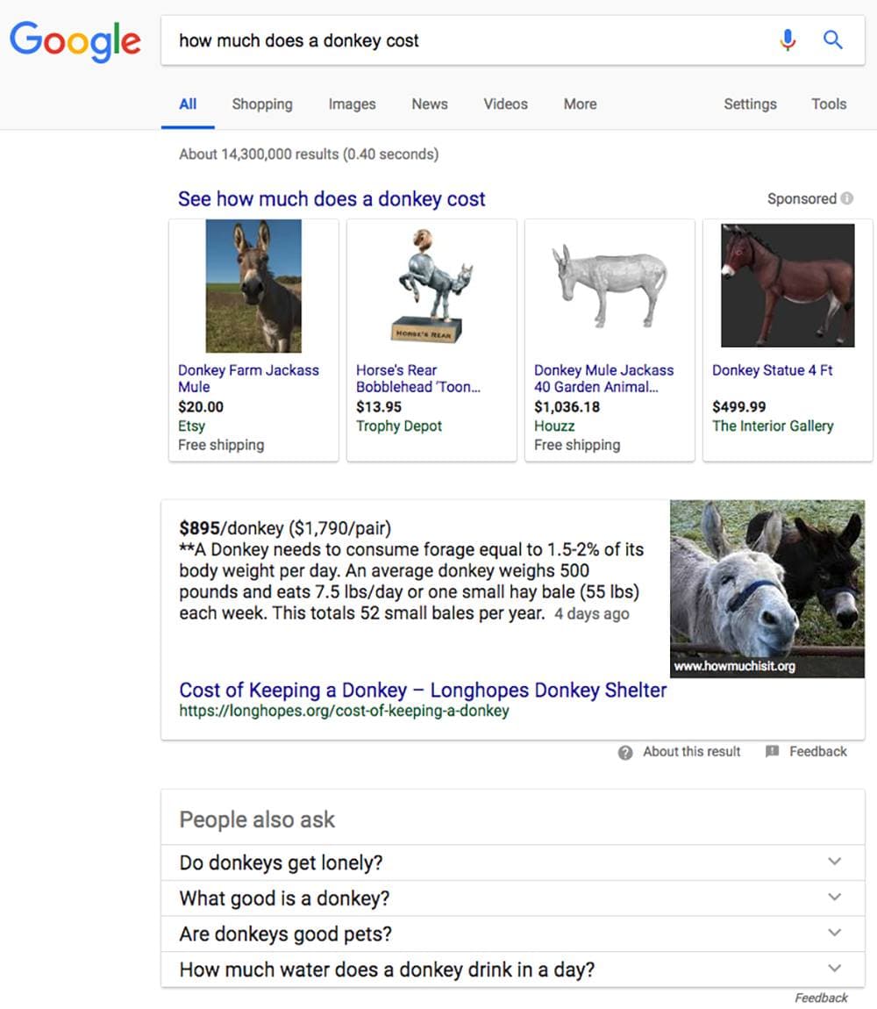Click the Etsy donkey photo thumbnail

[x=253, y=286]
